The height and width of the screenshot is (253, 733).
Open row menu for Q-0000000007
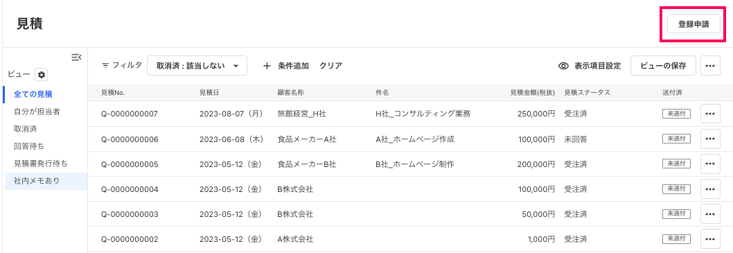point(710,114)
